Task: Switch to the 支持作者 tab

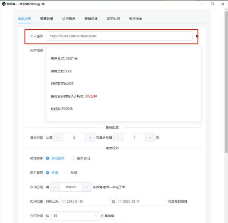Action: [x=135, y=19]
